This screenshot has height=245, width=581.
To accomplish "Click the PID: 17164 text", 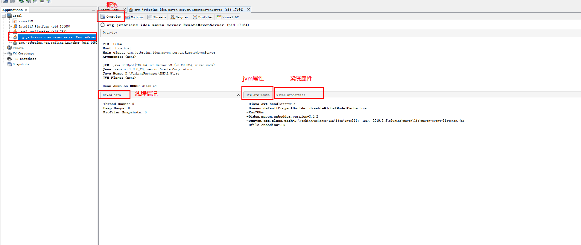I will tap(112, 44).
